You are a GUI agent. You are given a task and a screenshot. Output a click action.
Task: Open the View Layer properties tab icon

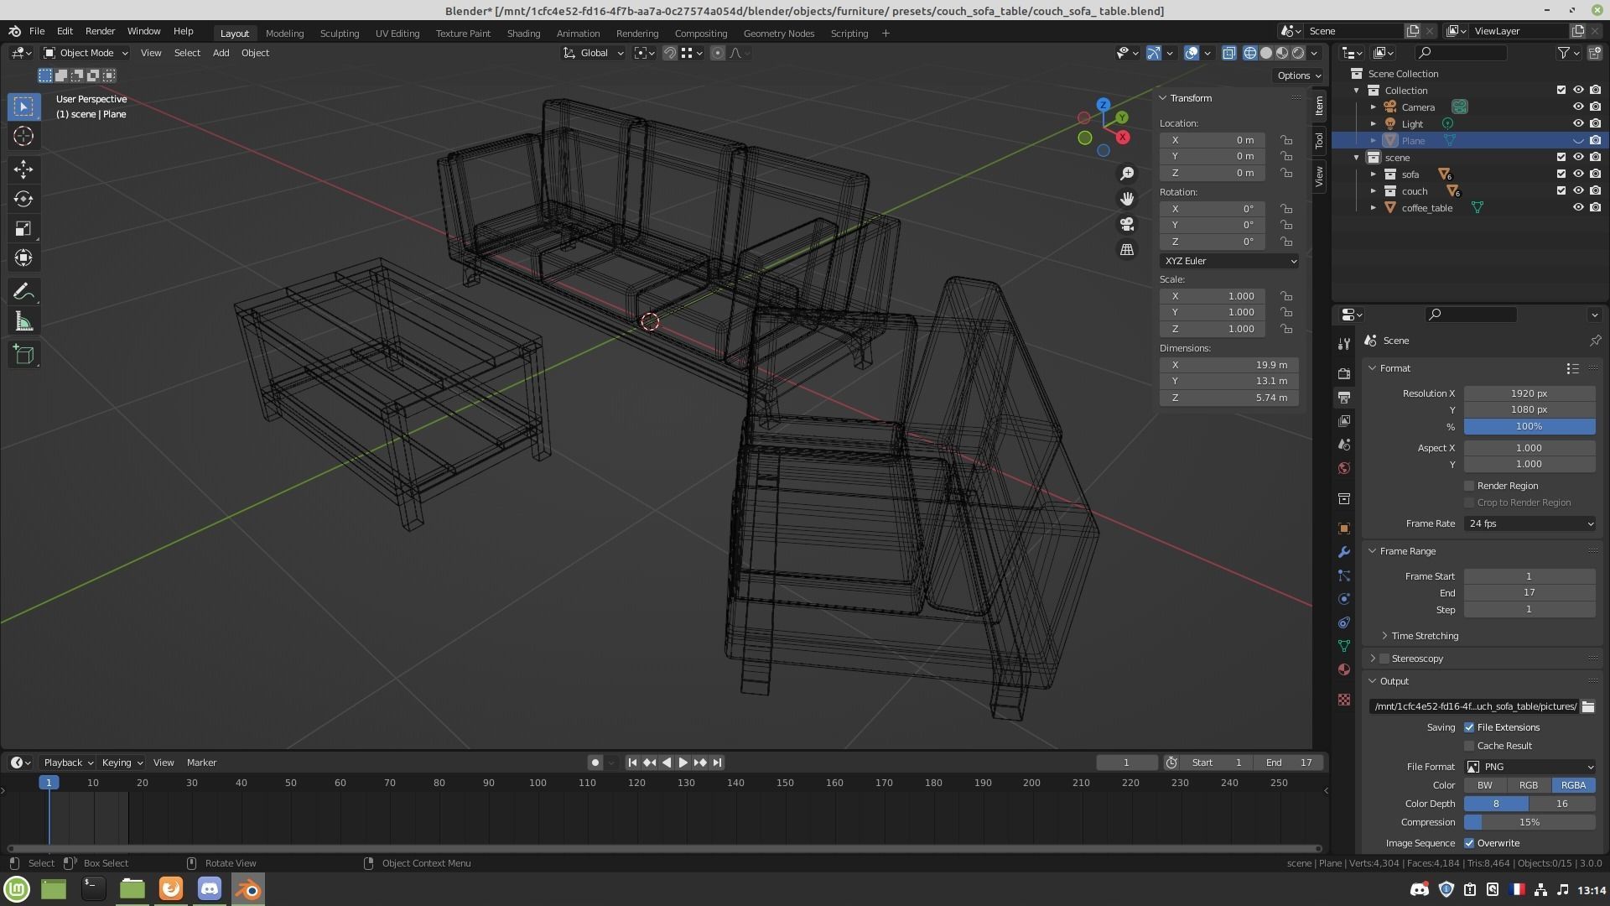(x=1344, y=420)
